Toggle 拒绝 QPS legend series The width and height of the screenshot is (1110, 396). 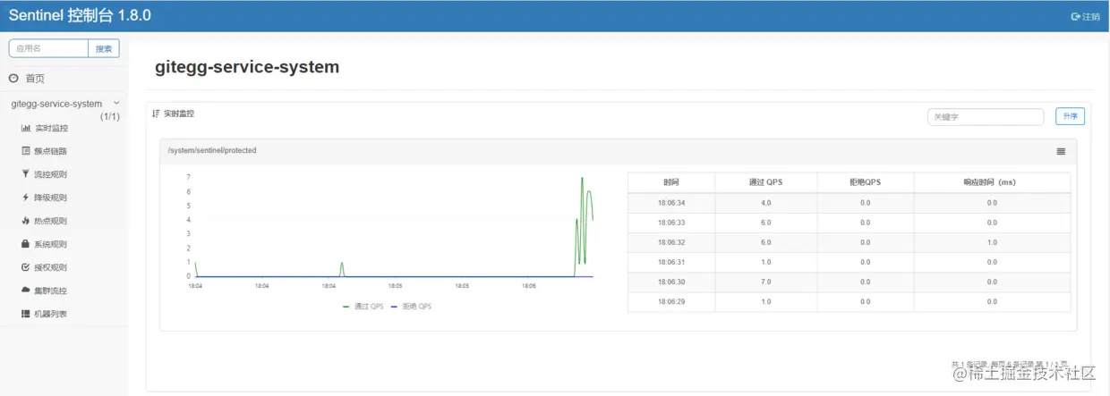[411, 306]
